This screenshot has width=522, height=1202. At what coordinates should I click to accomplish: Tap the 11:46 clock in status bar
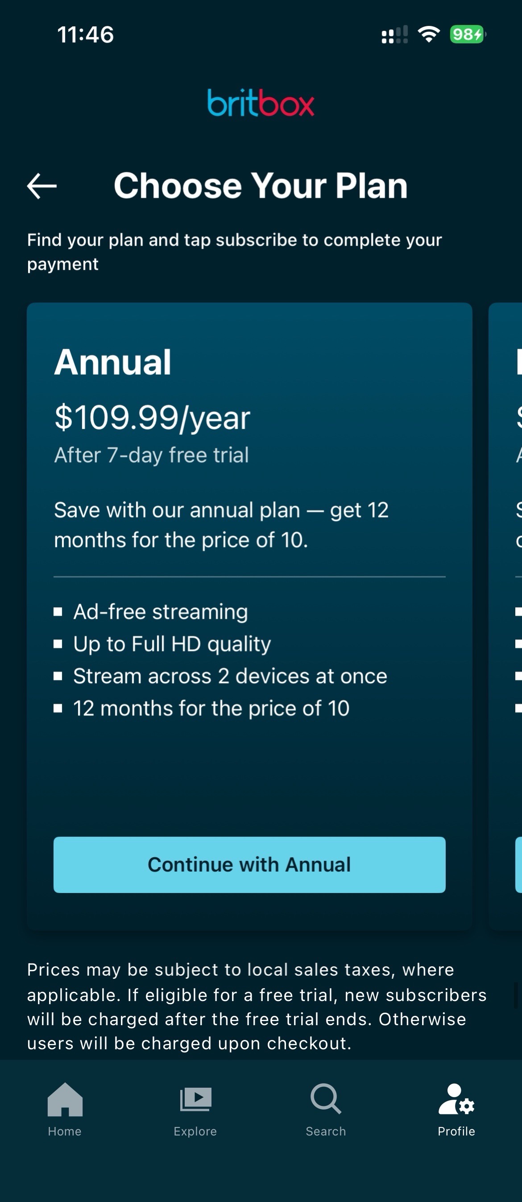coord(85,34)
